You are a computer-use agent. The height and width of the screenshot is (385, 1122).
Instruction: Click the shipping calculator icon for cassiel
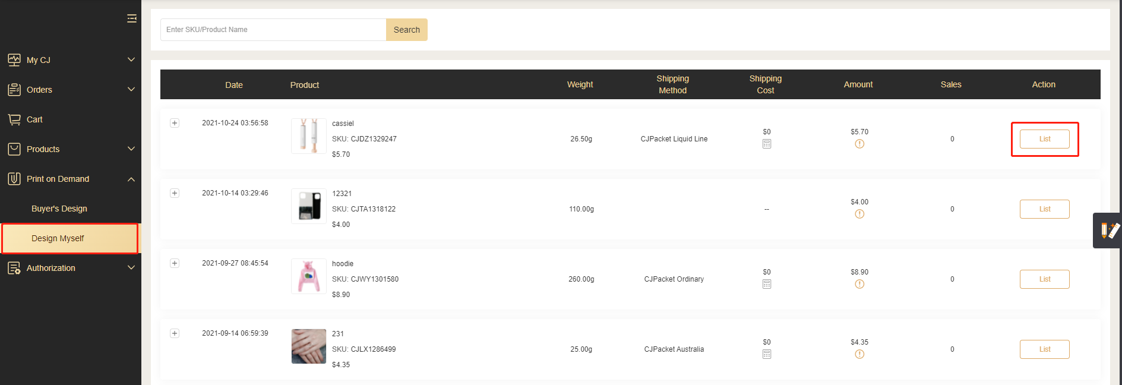pos(767,144)
